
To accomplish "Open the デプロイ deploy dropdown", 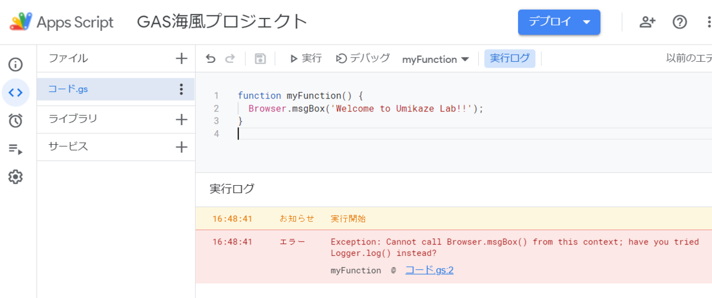I will pos(559,22).
